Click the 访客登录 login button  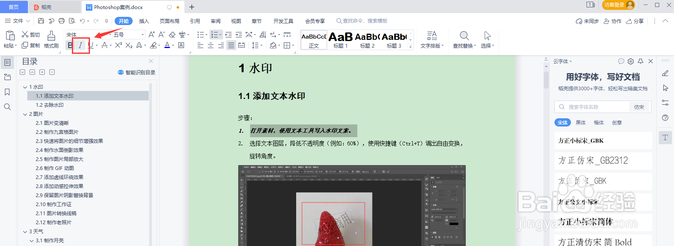click(x=619, y=5)
